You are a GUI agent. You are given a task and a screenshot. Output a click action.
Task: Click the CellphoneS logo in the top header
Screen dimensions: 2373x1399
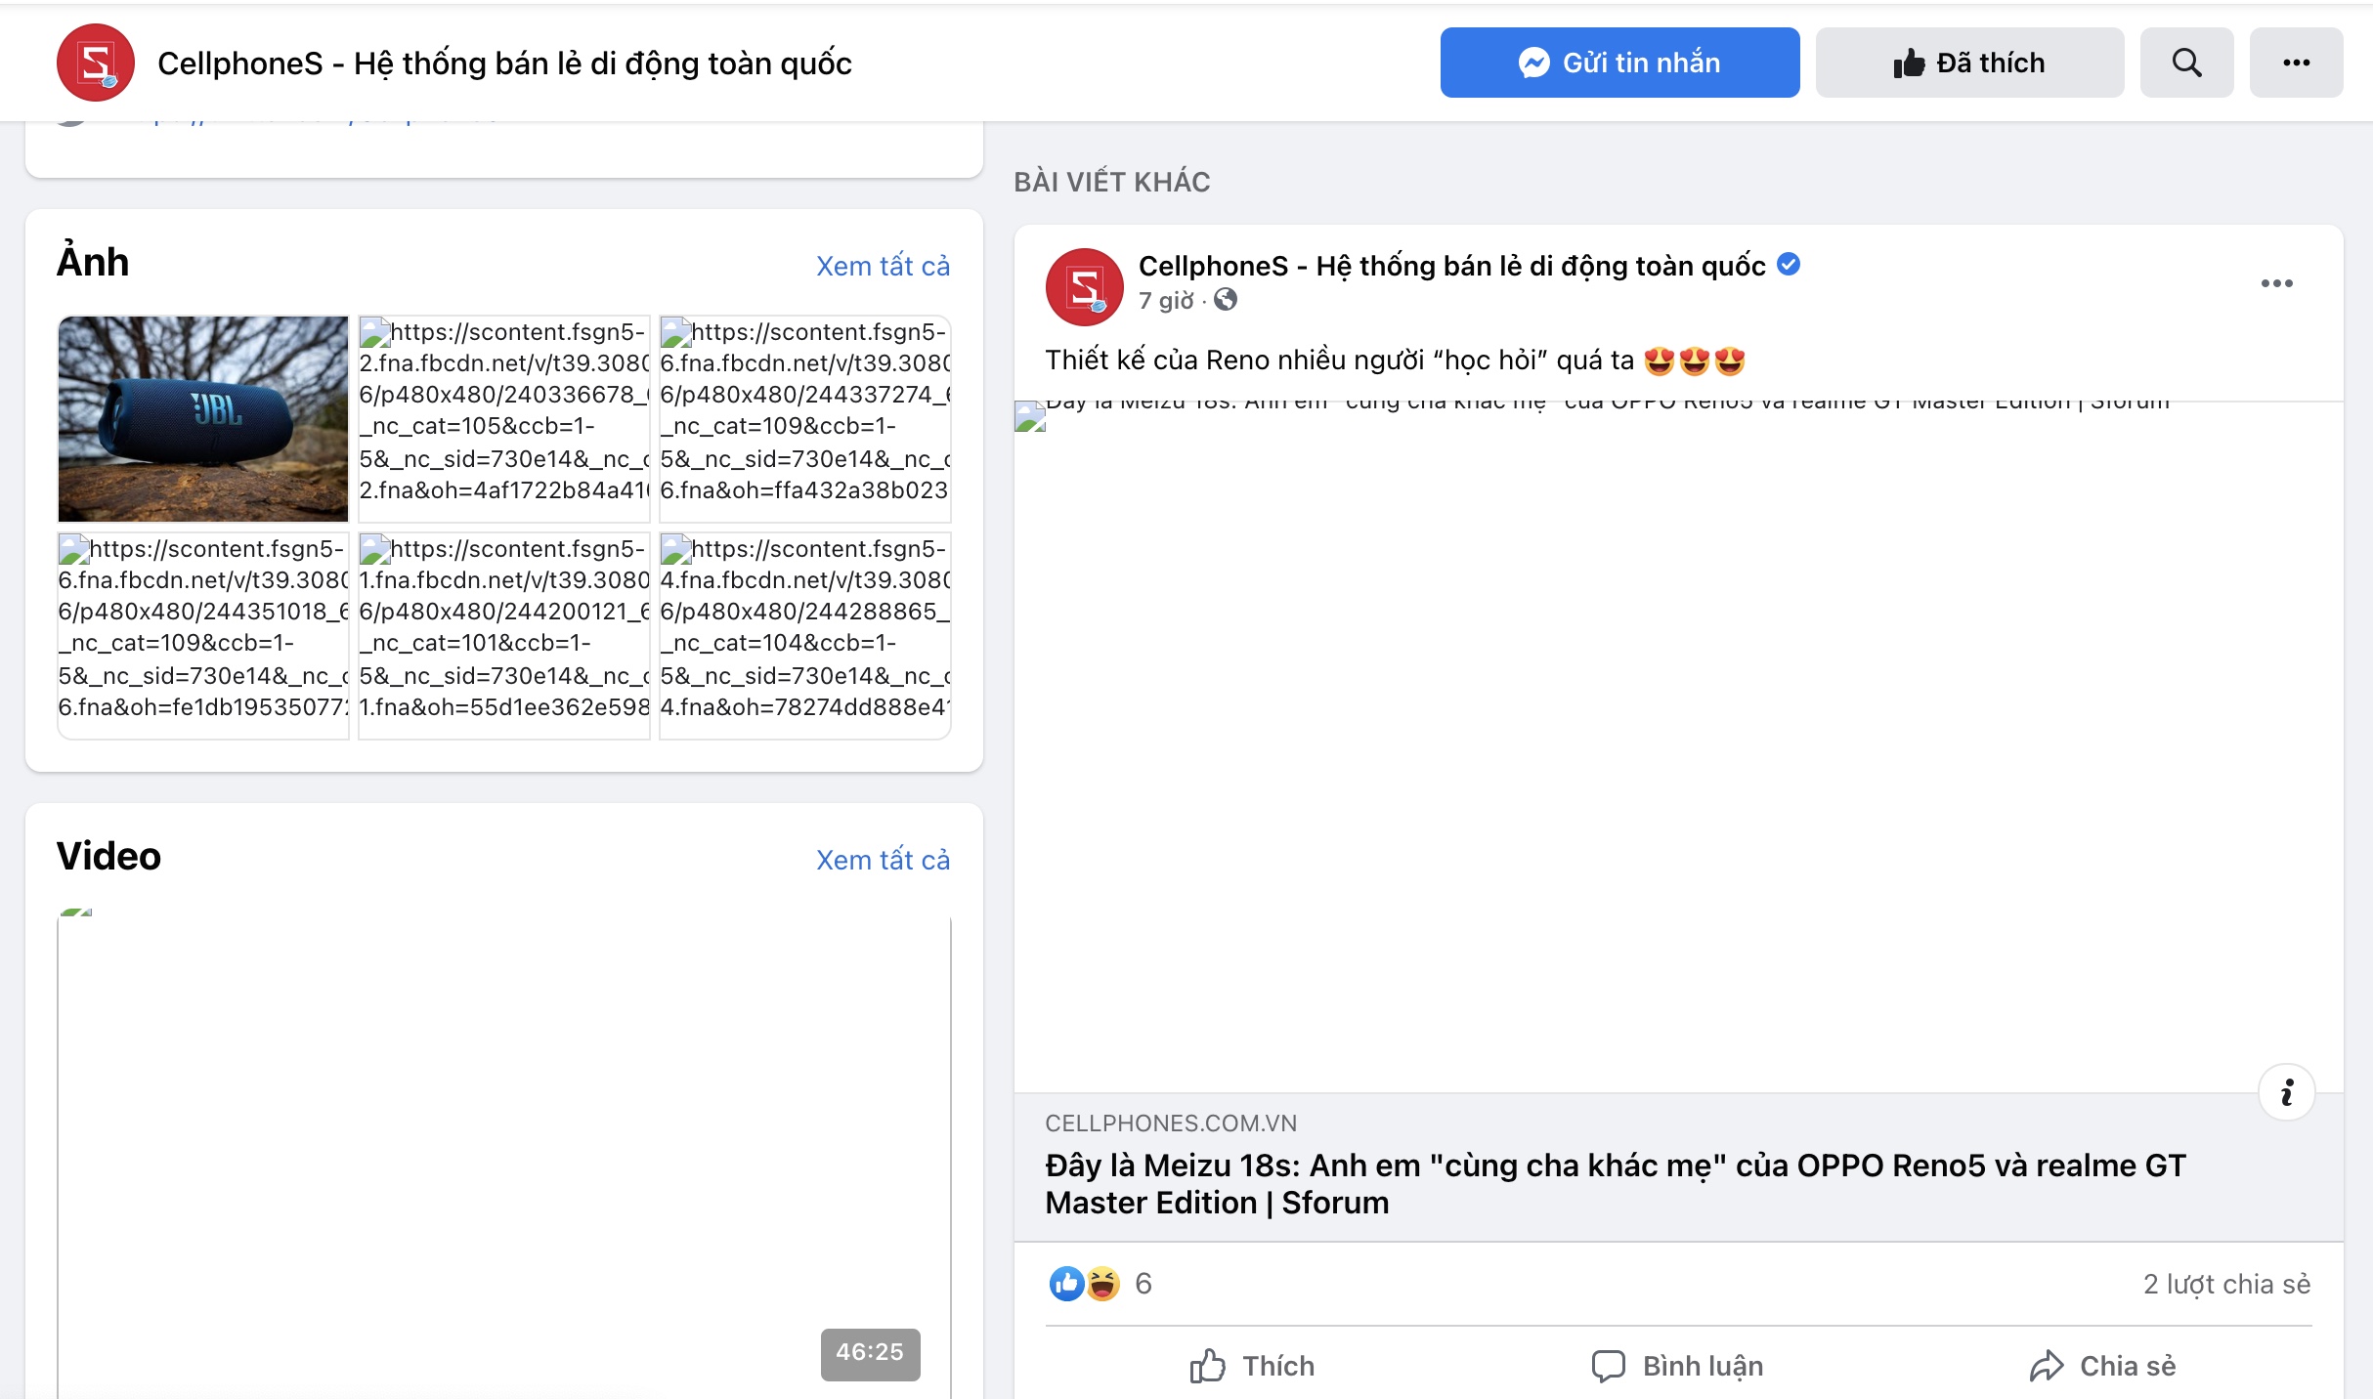pos(95,63)
